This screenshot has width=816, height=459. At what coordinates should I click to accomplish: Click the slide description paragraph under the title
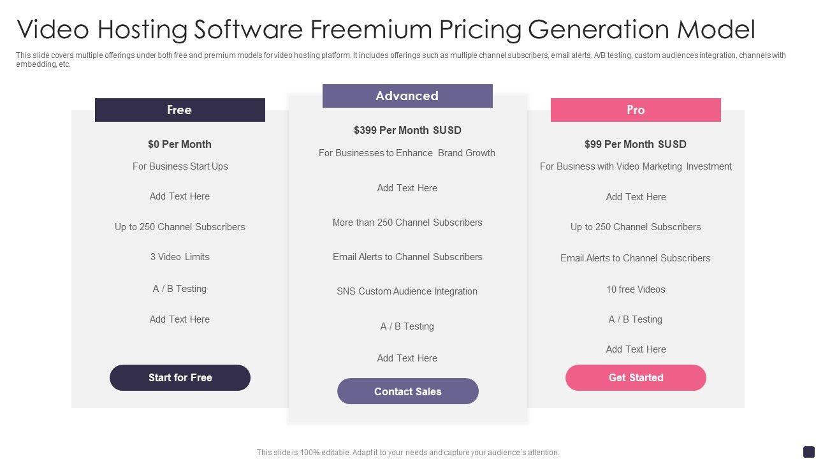[x=400, y=60]
